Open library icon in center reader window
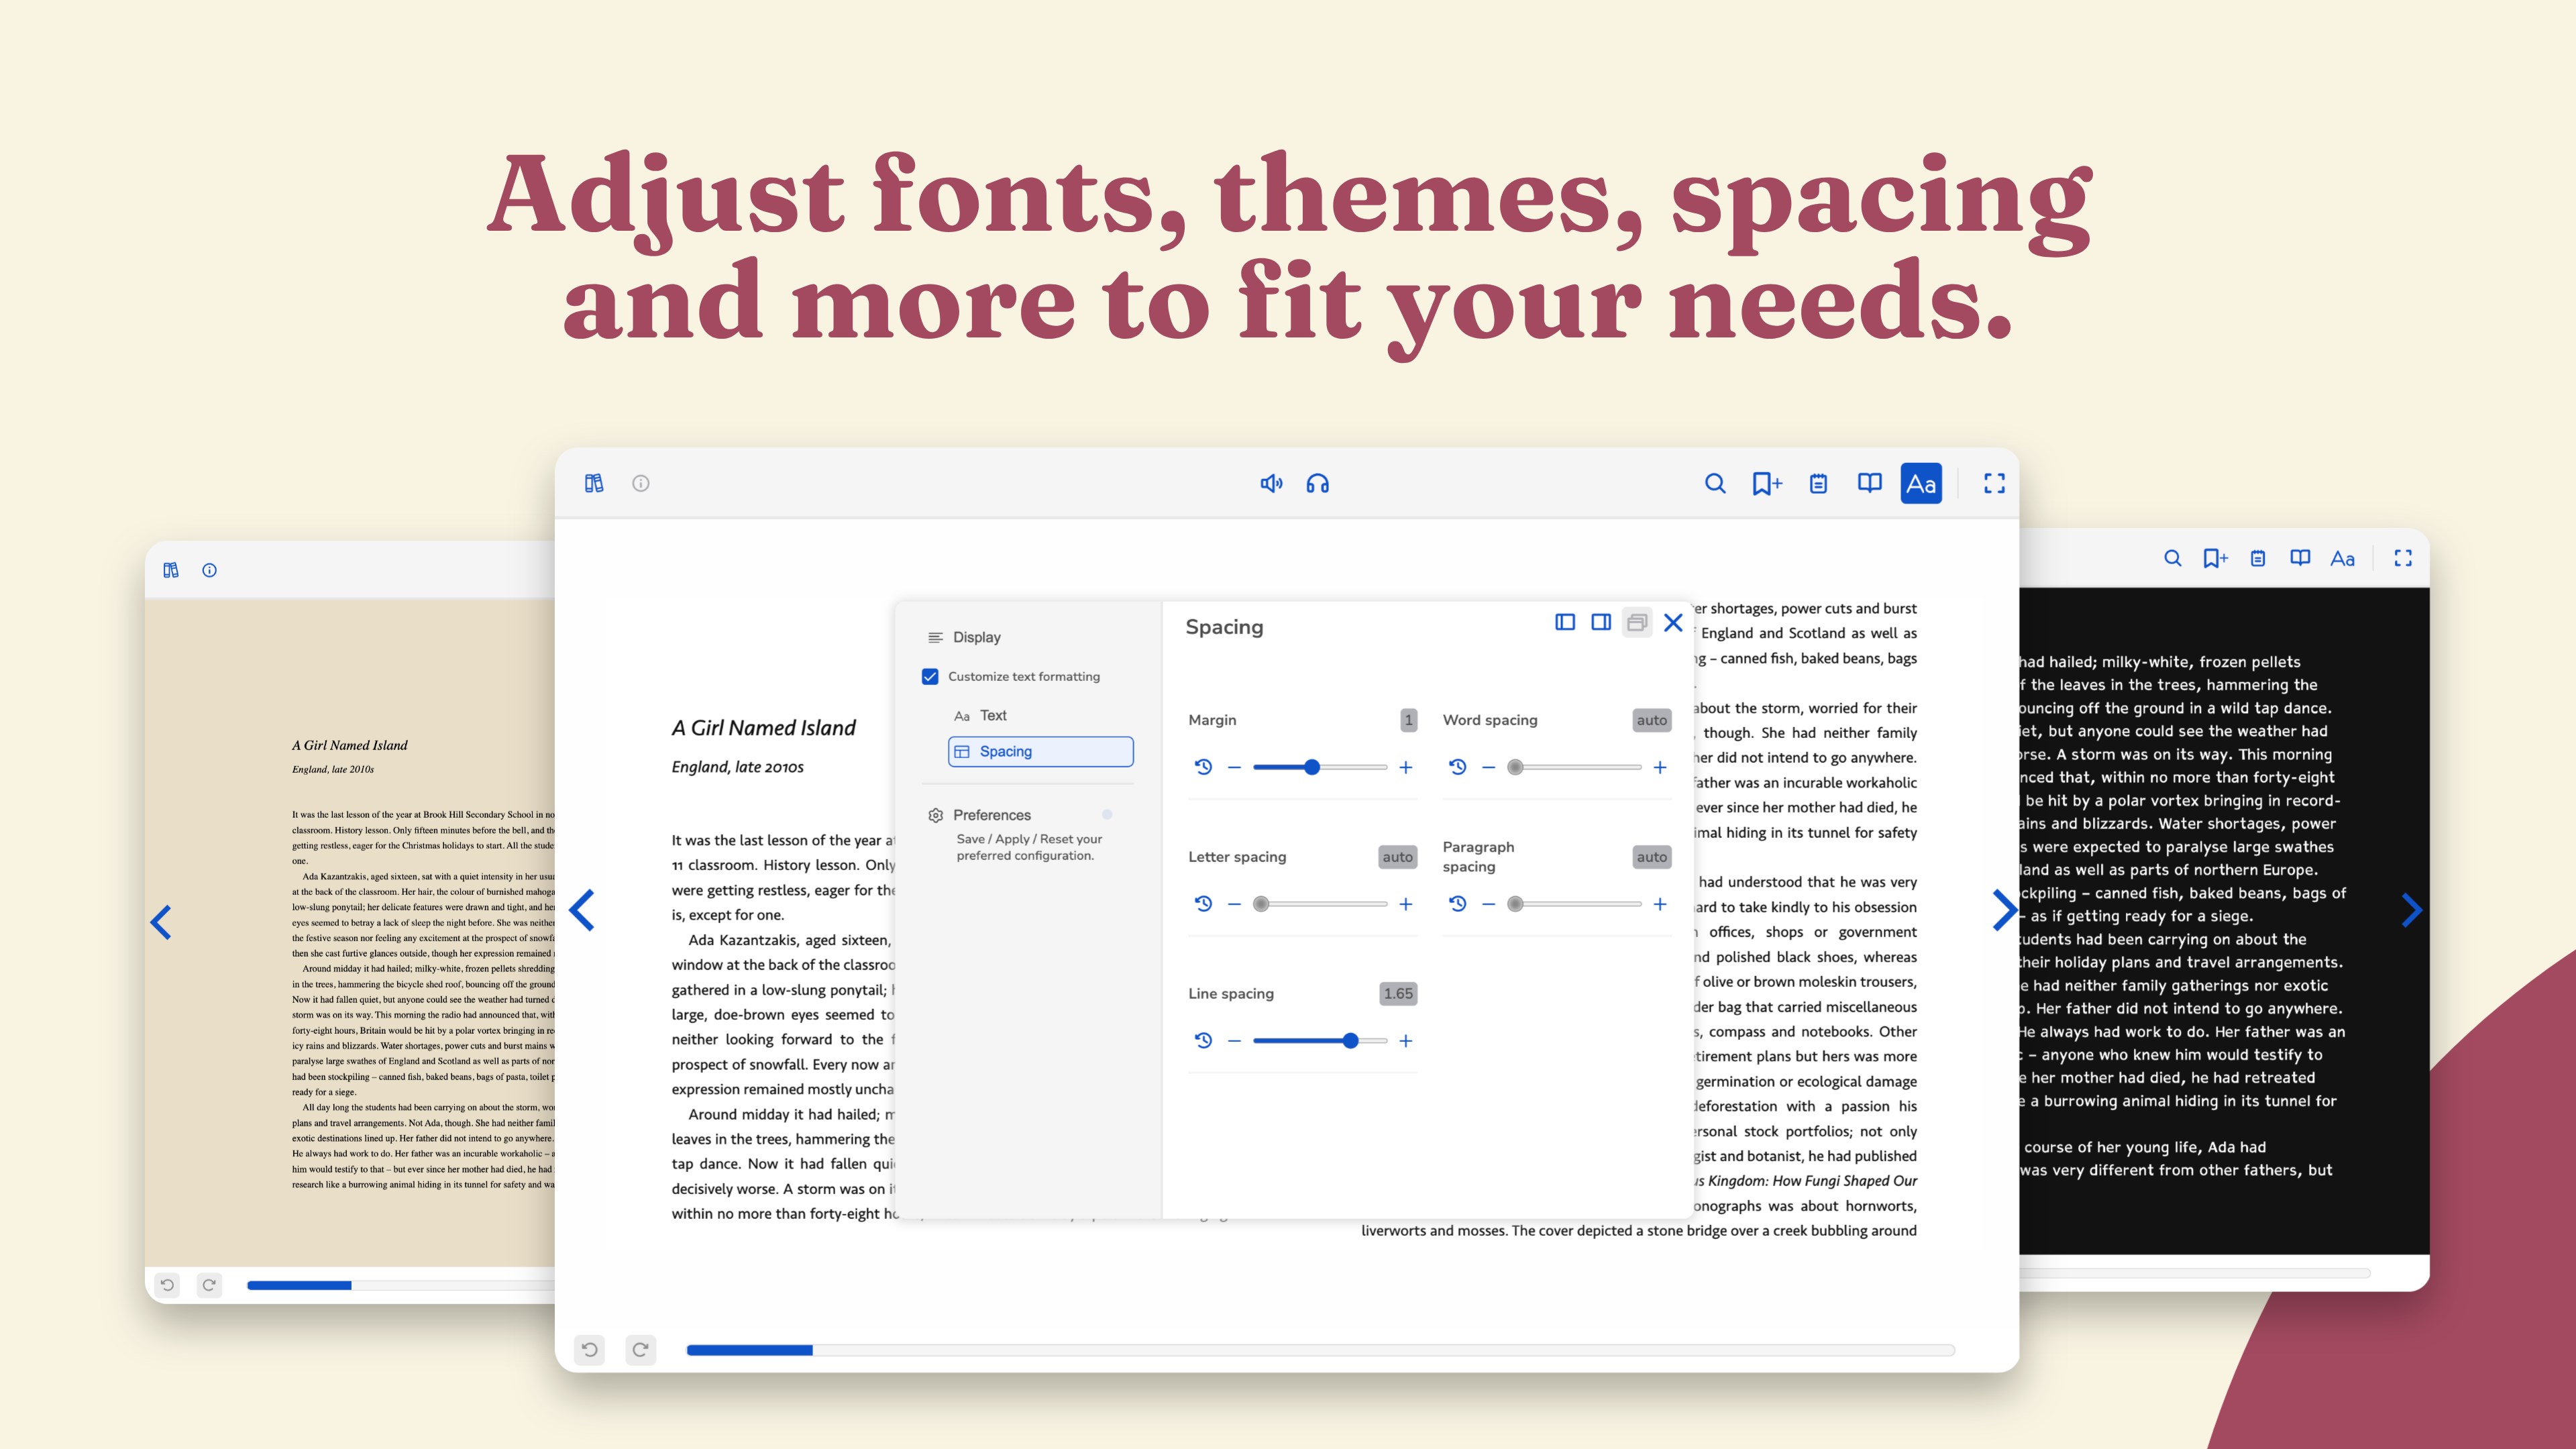Image resolution: width=2576 pixels, height=1449 pixels. pos(594,484)
